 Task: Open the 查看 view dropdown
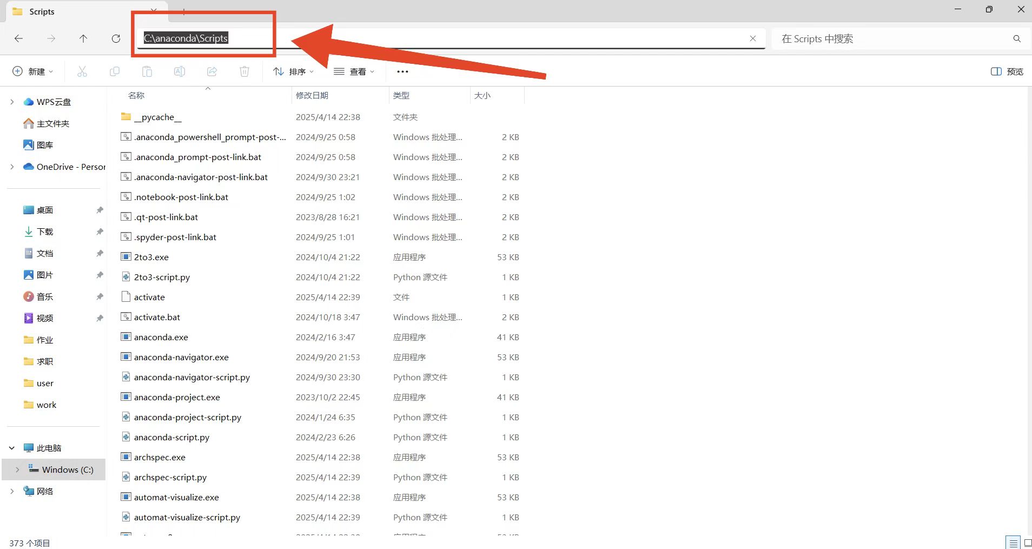coord(354,71)
